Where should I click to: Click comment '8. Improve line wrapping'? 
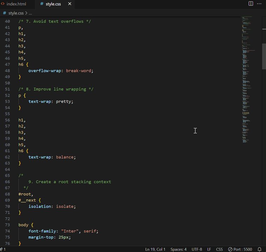point(56,89)
